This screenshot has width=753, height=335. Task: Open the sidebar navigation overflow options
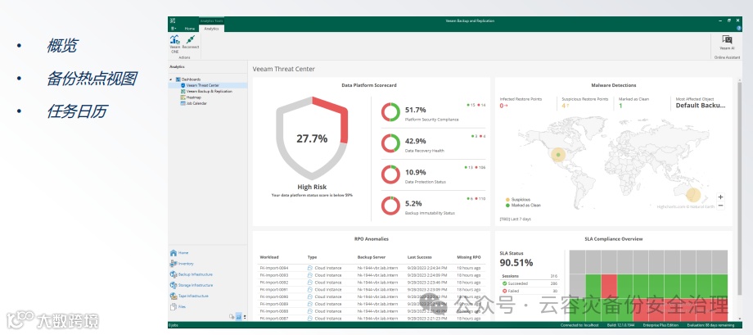coord(246,317)
